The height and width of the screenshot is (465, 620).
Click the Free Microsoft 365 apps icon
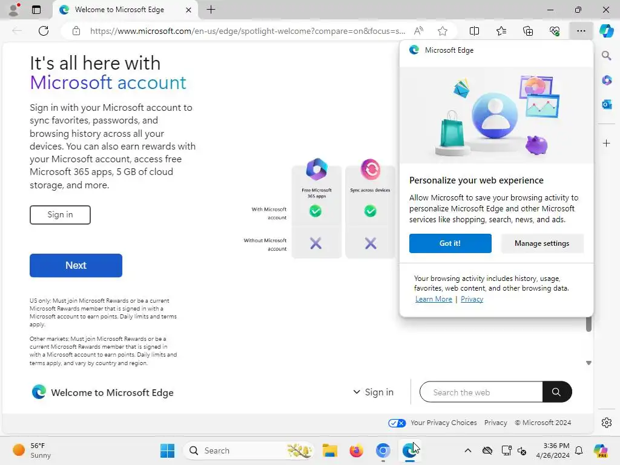pos(317,170)
